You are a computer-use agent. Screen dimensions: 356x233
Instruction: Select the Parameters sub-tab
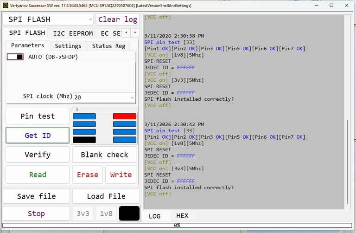[x=27, y=45]
